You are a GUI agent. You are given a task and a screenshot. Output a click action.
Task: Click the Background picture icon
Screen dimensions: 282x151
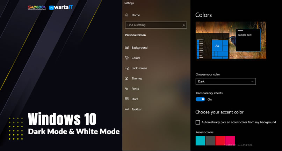[127, 48]
